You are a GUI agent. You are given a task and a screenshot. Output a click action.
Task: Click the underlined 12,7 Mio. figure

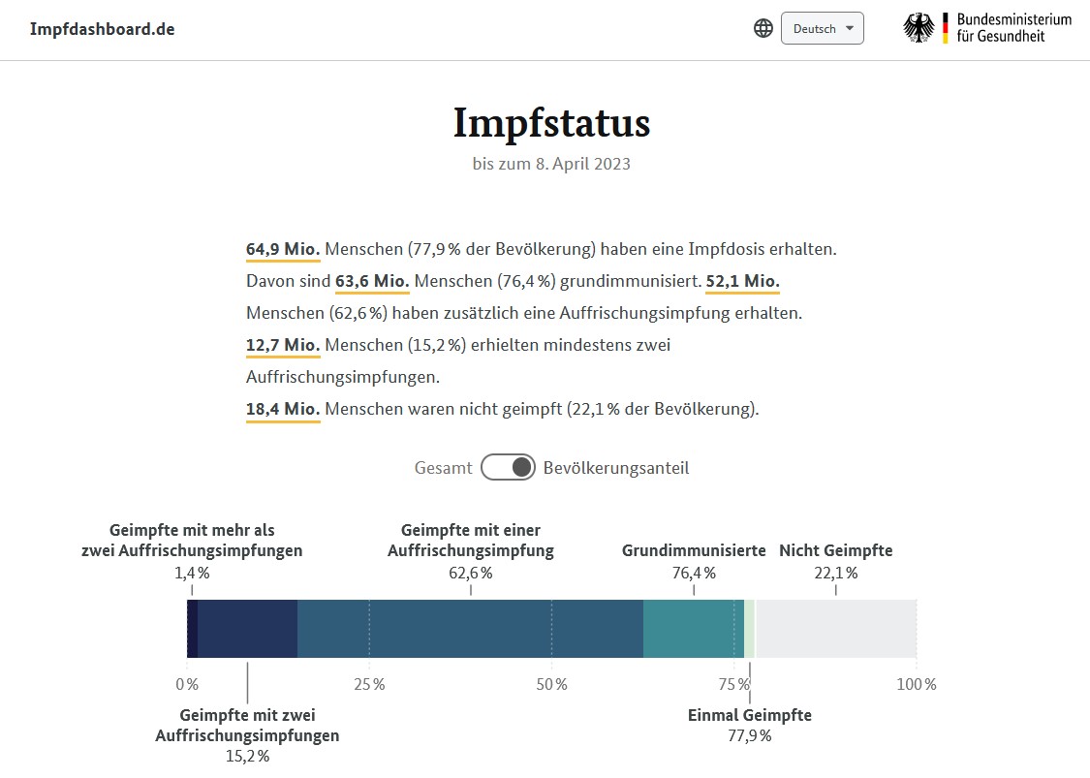[x=283, y=345]
